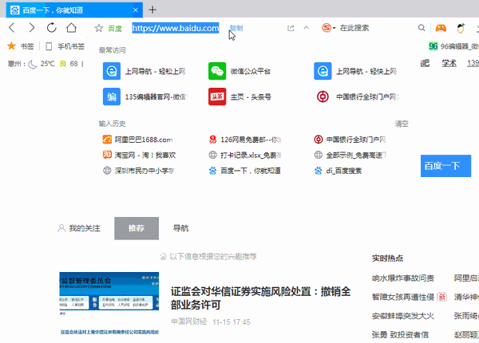The width and height of the screenshot is (479, 343).
Task: Go to the browser home page icon
Action: [72, 28]
